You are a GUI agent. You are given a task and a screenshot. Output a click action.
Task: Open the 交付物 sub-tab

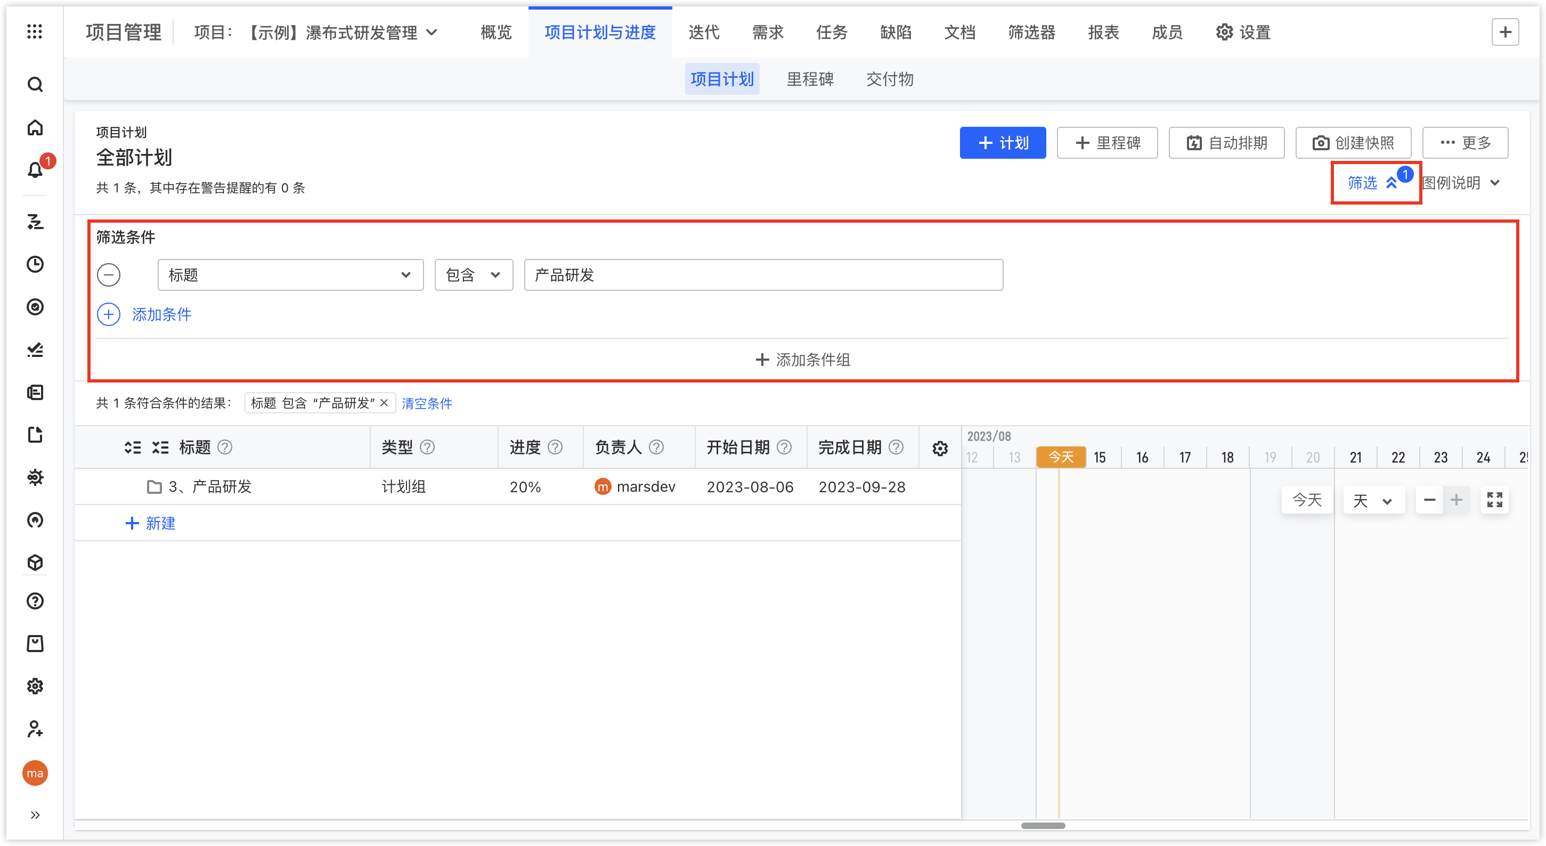tap(890, 79)
